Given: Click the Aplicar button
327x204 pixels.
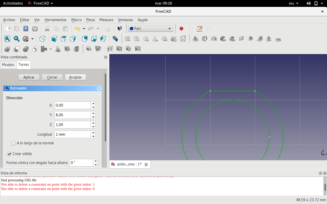Looking at the screenshot, I should click(29, 77).
